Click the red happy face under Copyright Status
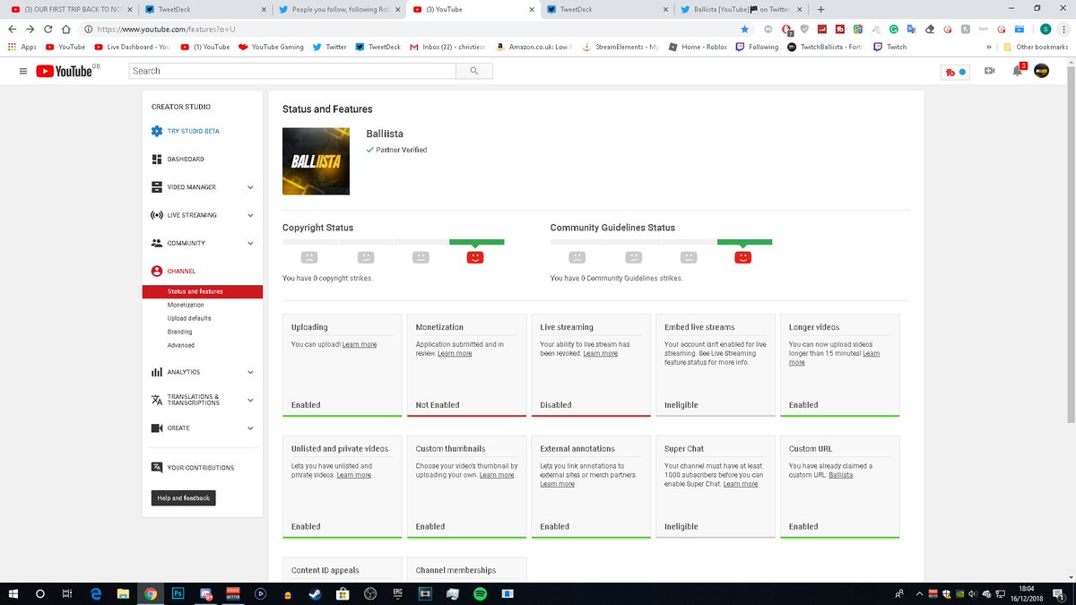The height and width of the screenshot is (605, 1076). point(475,257)
